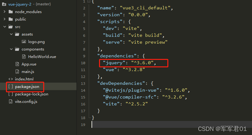Expand the public folder chevron
The height and width of the screenshot is (135, 252).
point(4,19)
